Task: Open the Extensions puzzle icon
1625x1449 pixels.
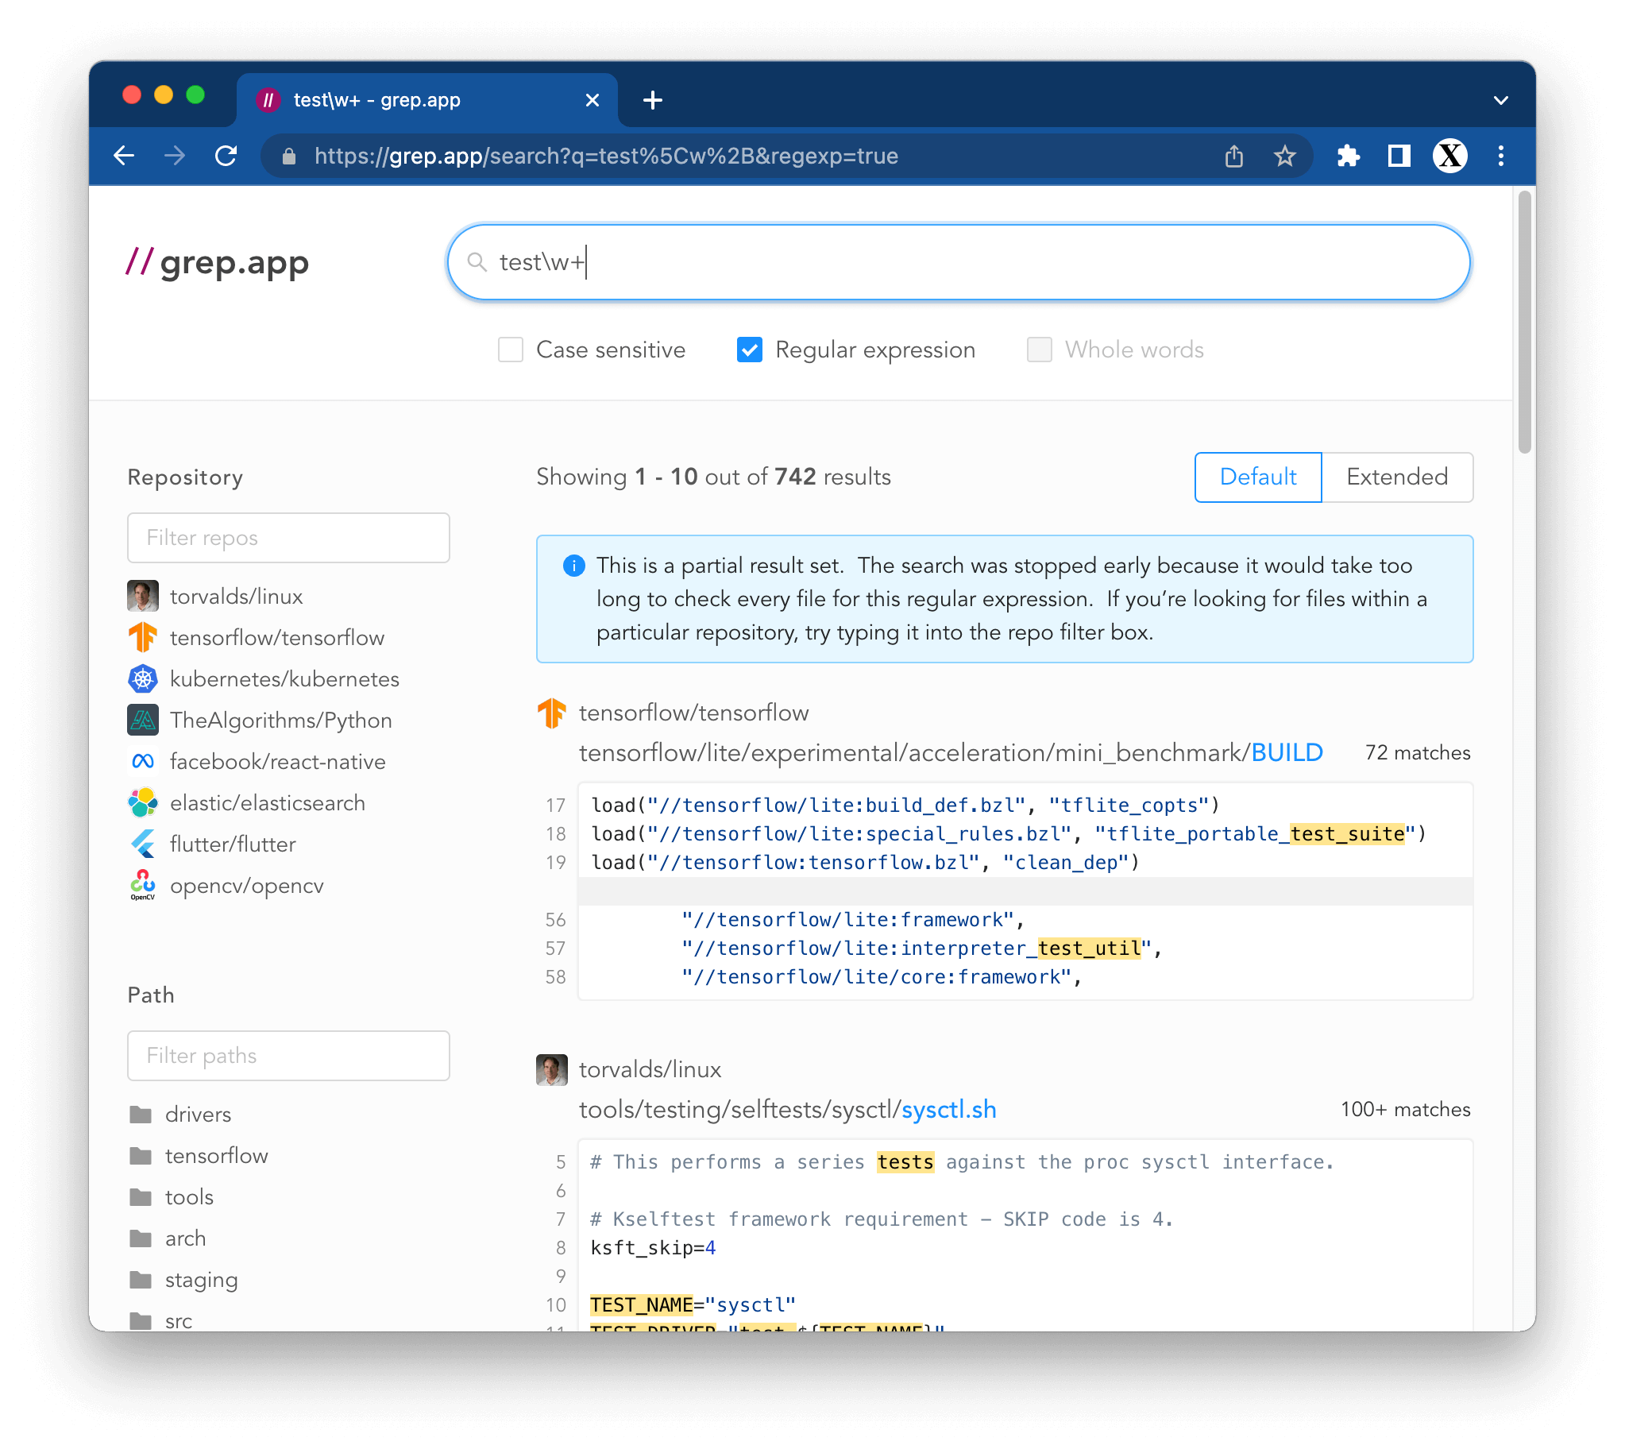Action: pyautogui.click(x=1347, y=156)
